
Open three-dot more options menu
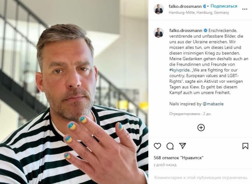coord(244,9)
